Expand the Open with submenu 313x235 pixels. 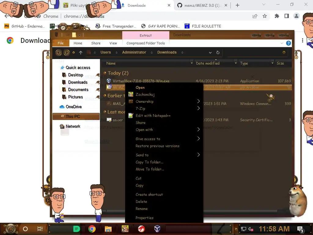click(164, 130)
